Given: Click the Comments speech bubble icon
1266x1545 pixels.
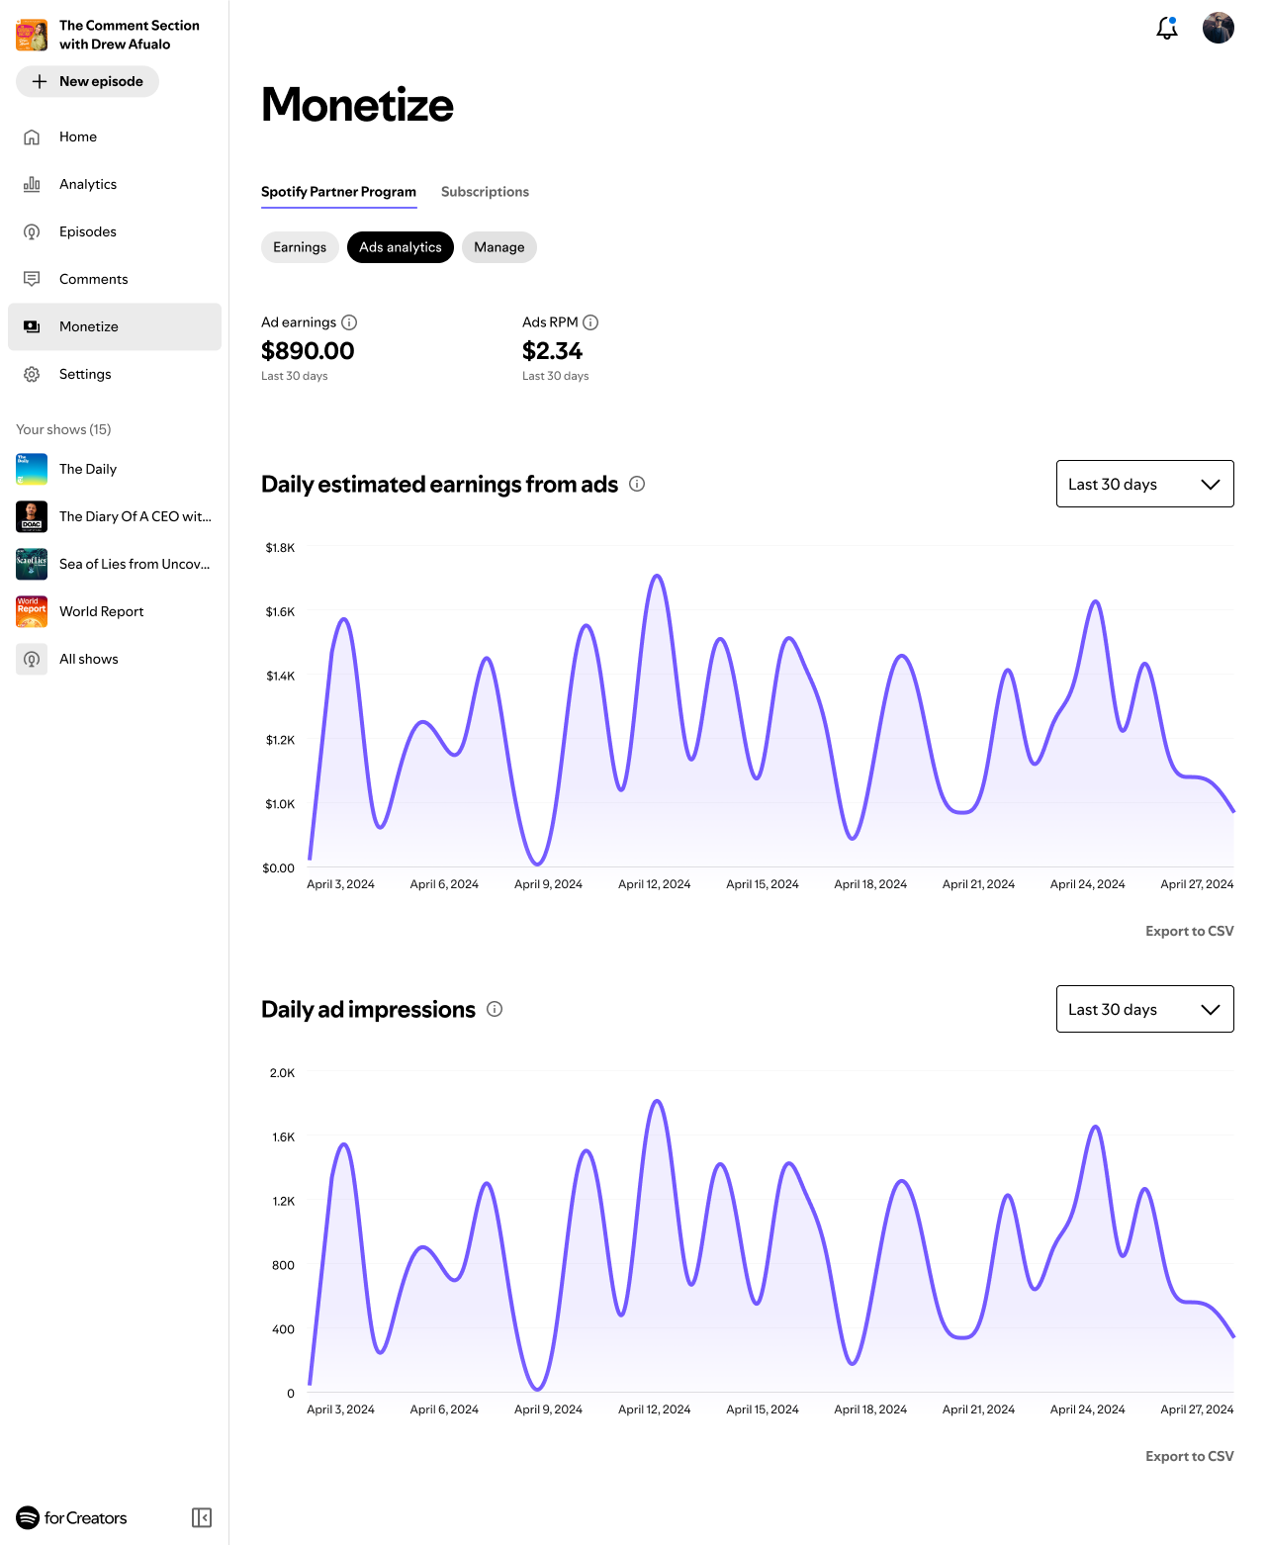Looking at the screenshot, I should (x=32, y=279).
